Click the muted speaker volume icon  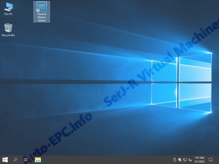coord(190,160)
